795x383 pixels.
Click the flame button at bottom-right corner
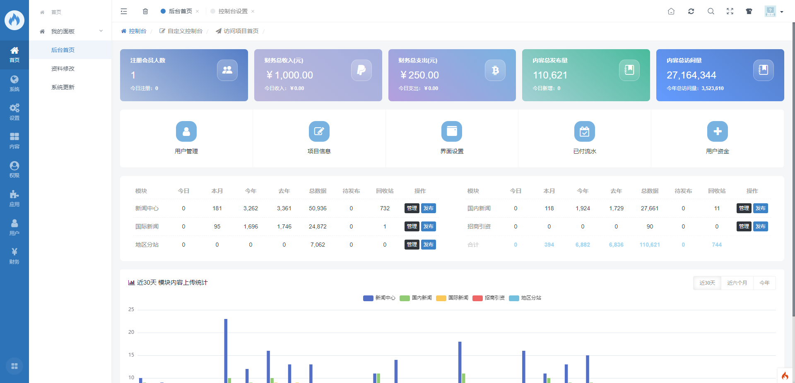click(785, 376)
